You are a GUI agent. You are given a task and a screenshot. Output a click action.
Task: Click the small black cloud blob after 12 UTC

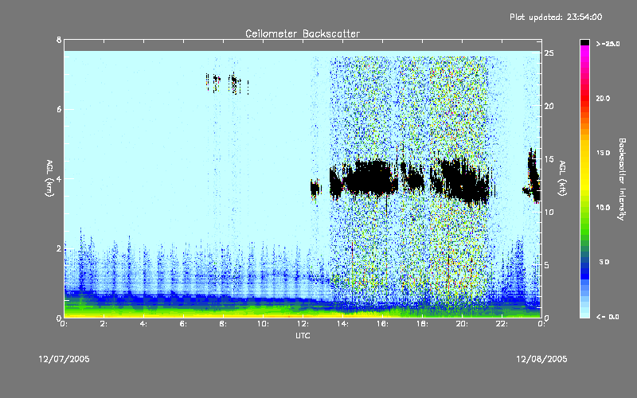(315, 189)
